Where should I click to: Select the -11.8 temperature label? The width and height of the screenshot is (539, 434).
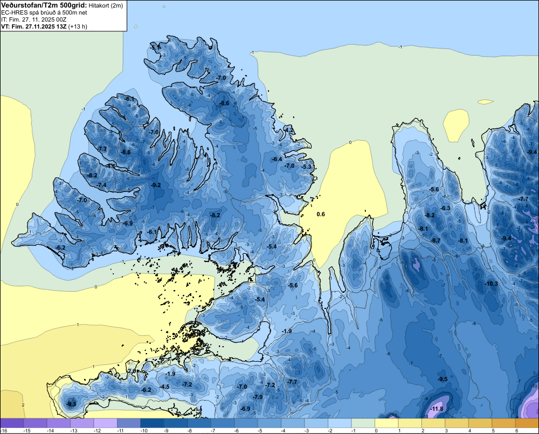pyautogui.click(x=437, y=409)
